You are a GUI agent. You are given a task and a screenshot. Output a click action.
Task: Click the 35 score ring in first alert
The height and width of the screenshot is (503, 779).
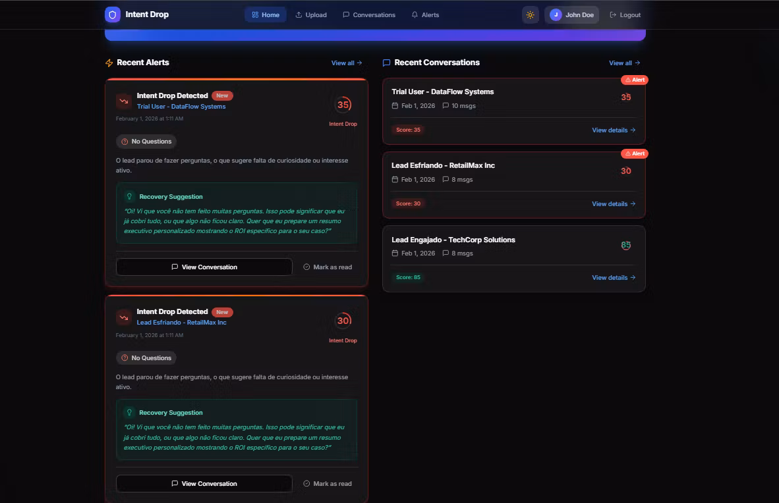coord(343,105)
